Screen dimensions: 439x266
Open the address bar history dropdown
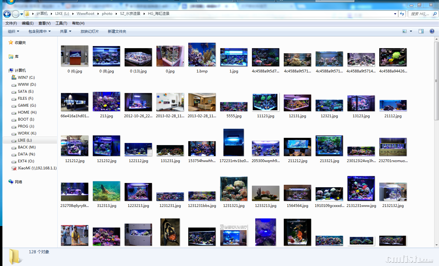pos(395,14)
